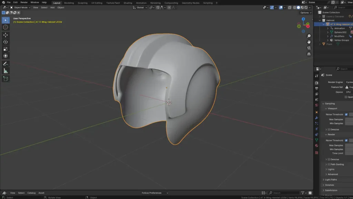Select the Measure tool
The width and height of the screenshot is (353, 199).
[x=6, y=71]
